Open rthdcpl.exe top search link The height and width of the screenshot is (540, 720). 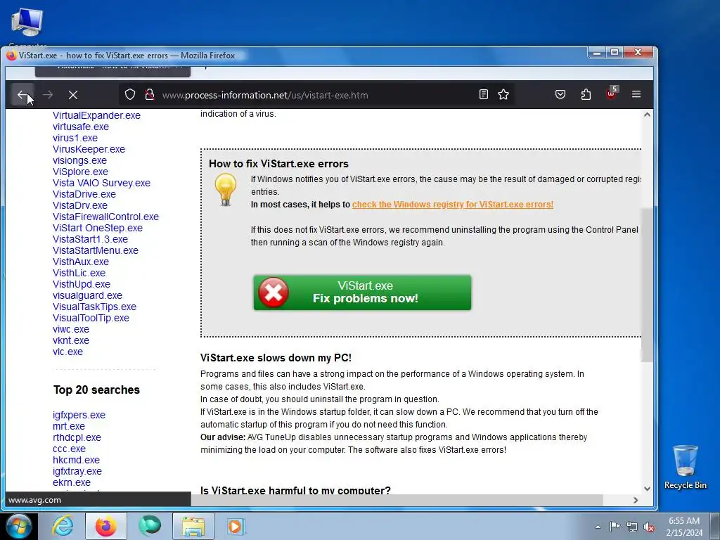click(77, 437)
